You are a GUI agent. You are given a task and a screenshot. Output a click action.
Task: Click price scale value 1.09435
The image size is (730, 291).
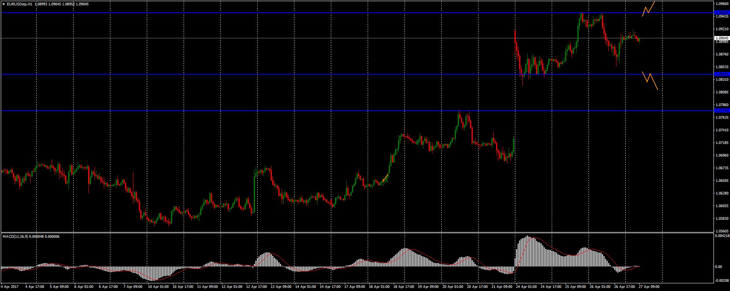coord(722,16)
